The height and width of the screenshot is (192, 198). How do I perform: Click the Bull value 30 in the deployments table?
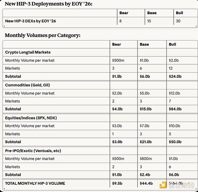(179, 21)
